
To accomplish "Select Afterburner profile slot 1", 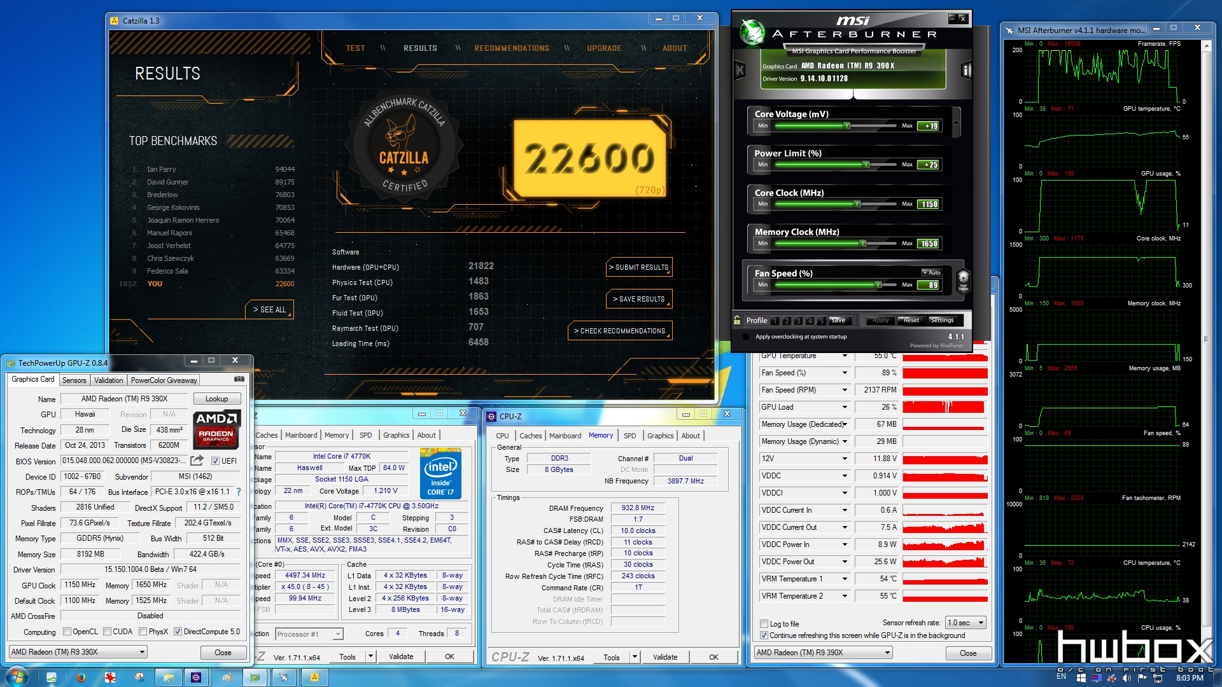I will click(775, 321).
